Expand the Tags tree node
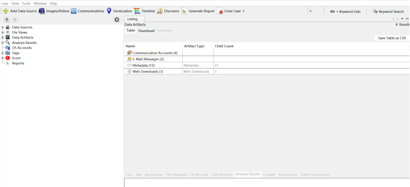 point(2,53)
